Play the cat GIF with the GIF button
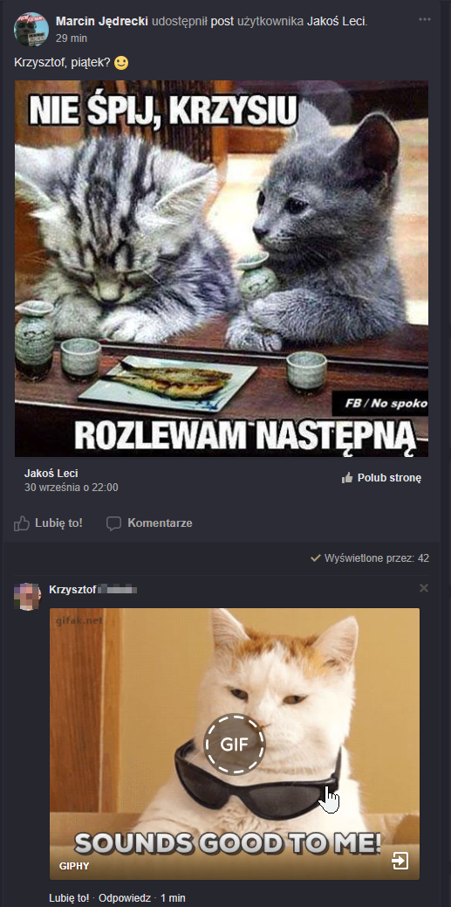Viewport: 451px width, 907px height. tap(235, 744)
